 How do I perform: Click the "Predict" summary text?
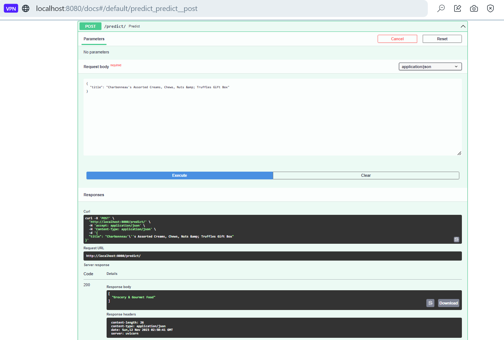[134, 26]
